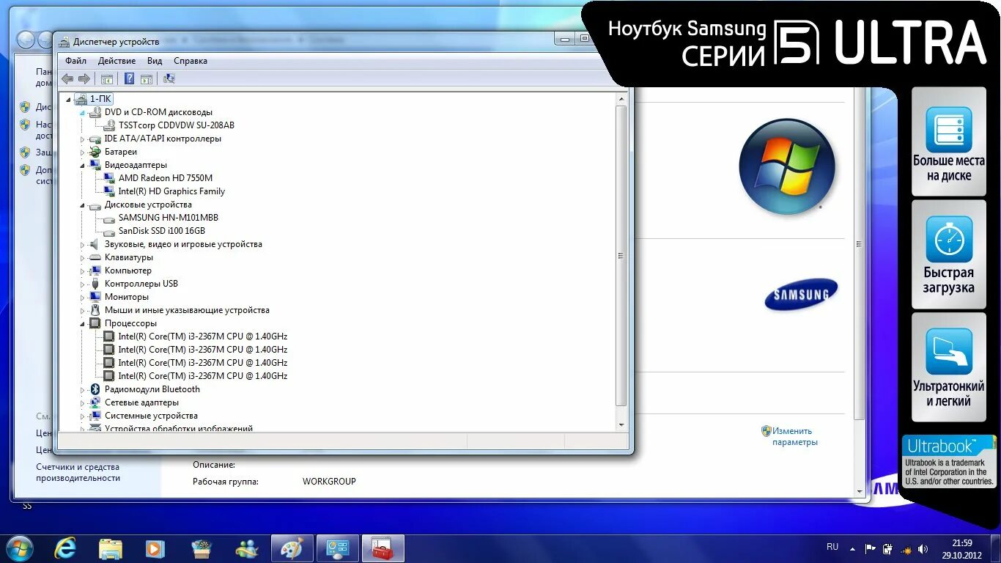Click the Device Manager vertical scrollbar thumb
The width and height of the screenshot is (1001, 563).
pyautogui.click(x=621, y=256)
